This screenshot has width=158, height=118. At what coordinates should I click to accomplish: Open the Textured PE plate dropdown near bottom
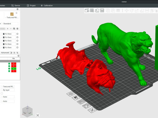[x=8, y=87]
